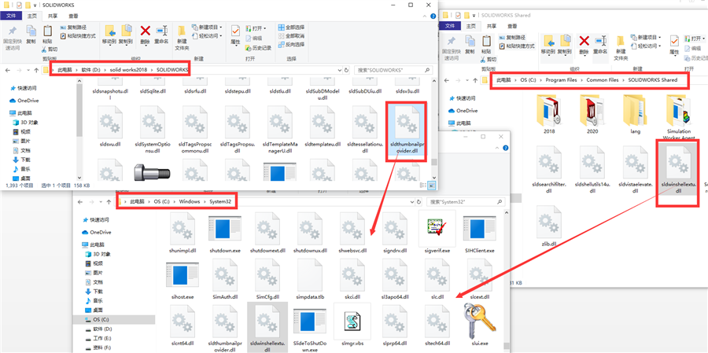The image size is (708, 353).
Task: Open the File (文件) tab in the SOLIDWORKS window
Action: click(x=11, y=16)
